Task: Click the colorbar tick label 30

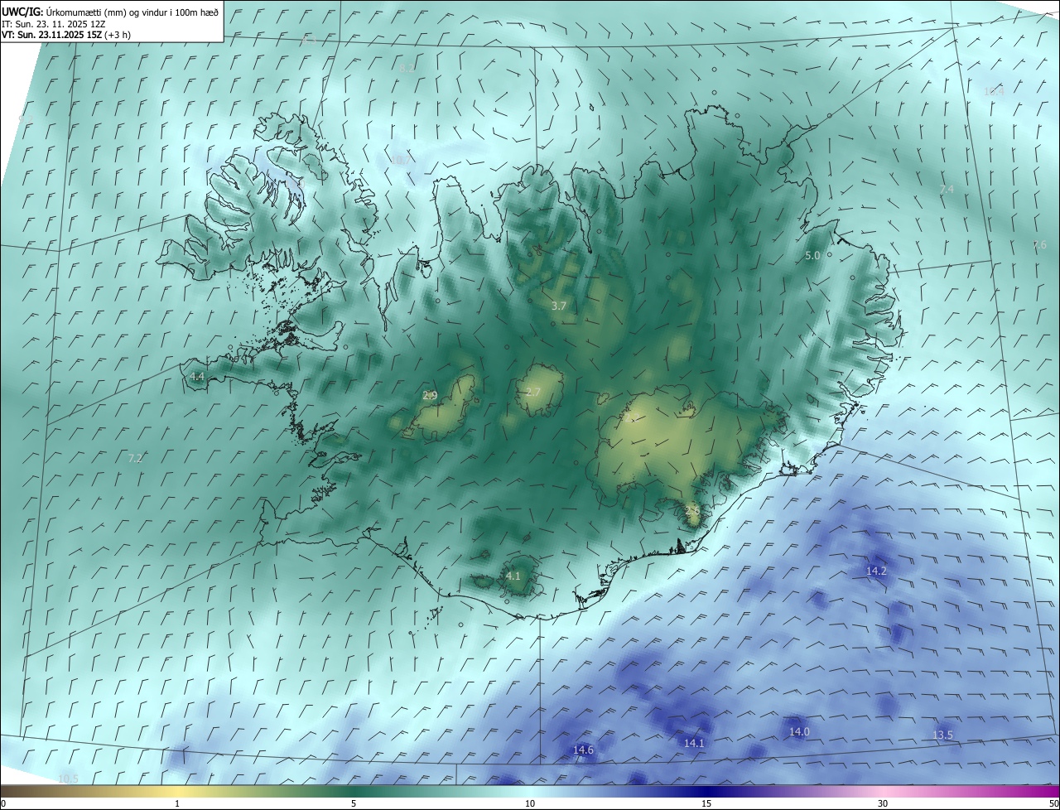Action: (883, 803)
